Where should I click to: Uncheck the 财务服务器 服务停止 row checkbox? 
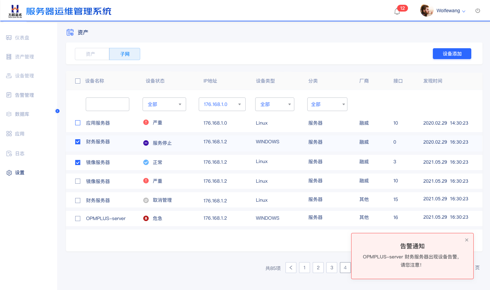[x=78, y=142]
